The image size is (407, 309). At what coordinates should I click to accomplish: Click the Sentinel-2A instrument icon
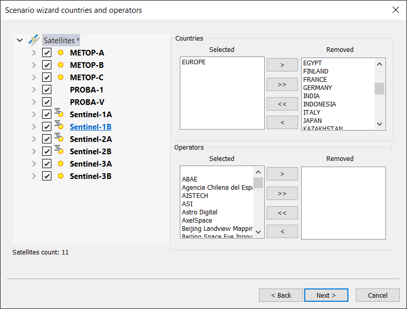pyautogui.click(x=59, y=139)
